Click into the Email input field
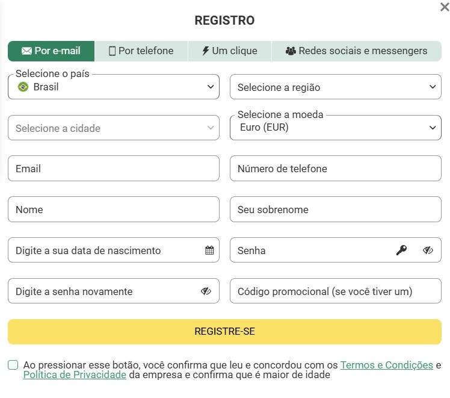Screen dimensions: 450x398 pos(114,169)
